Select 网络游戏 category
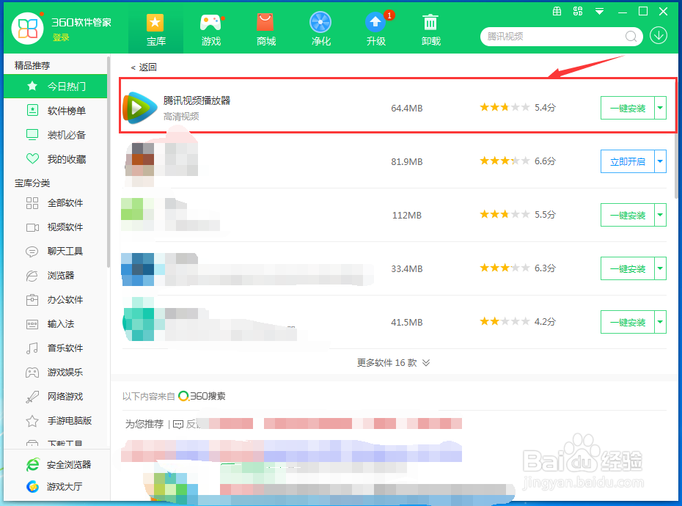The height and width of the screenshot is (506, 682). click(x=55, y=397)
